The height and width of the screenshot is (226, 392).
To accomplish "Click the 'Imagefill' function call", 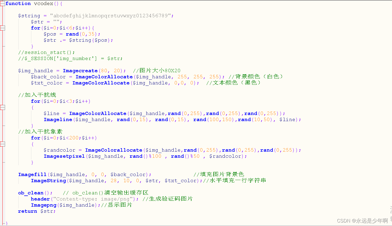I will click(32, 174).
